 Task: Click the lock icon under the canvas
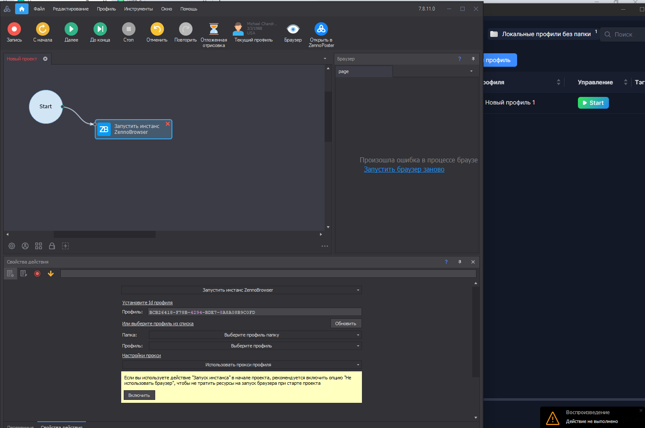pos(52,246)
